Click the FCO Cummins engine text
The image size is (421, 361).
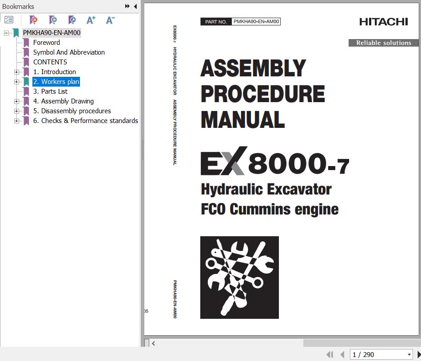click(270, 209)
